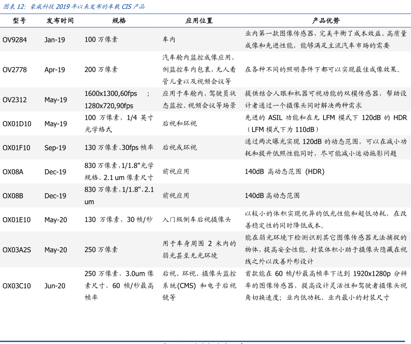Select the Sep-19 release date cell
411x344 pixels.
[x=55, y=148]
